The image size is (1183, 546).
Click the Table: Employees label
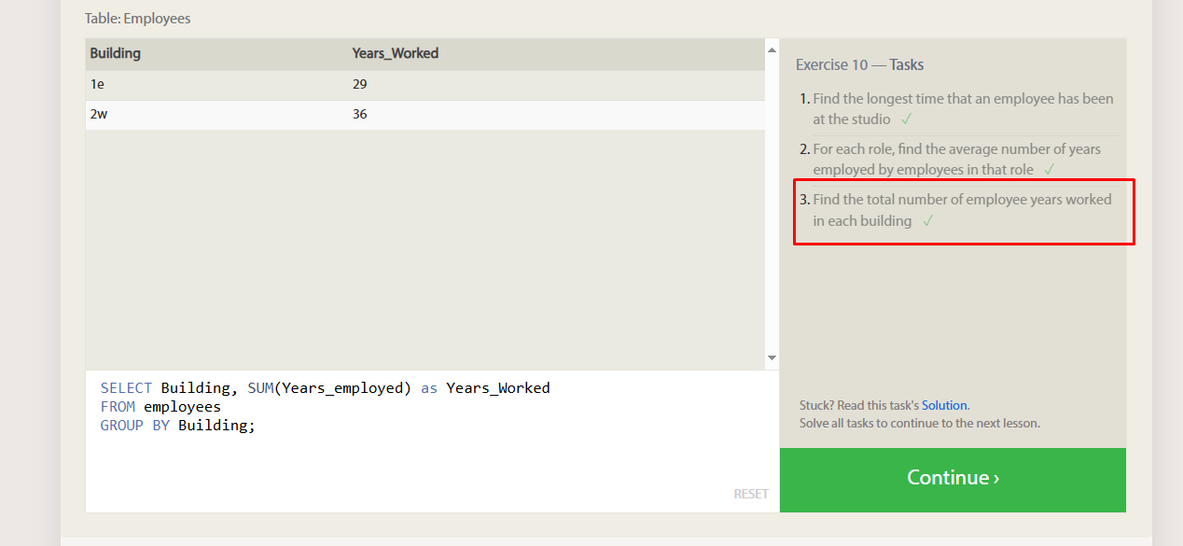point(138,18)
